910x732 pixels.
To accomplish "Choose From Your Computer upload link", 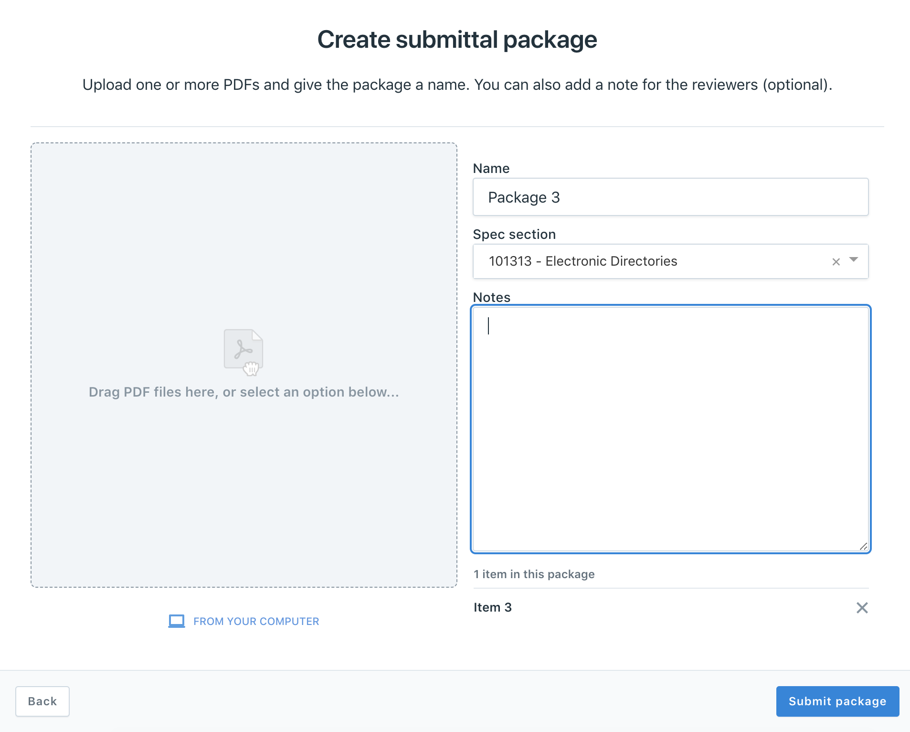I will pos(244,621).
